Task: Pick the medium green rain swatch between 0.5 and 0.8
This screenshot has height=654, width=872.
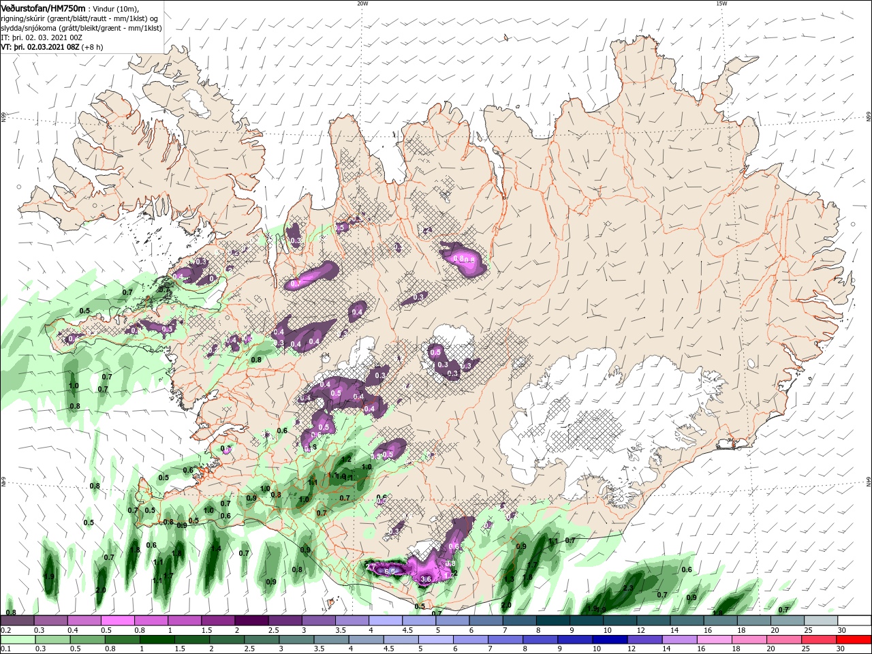Action: (87, 640)
